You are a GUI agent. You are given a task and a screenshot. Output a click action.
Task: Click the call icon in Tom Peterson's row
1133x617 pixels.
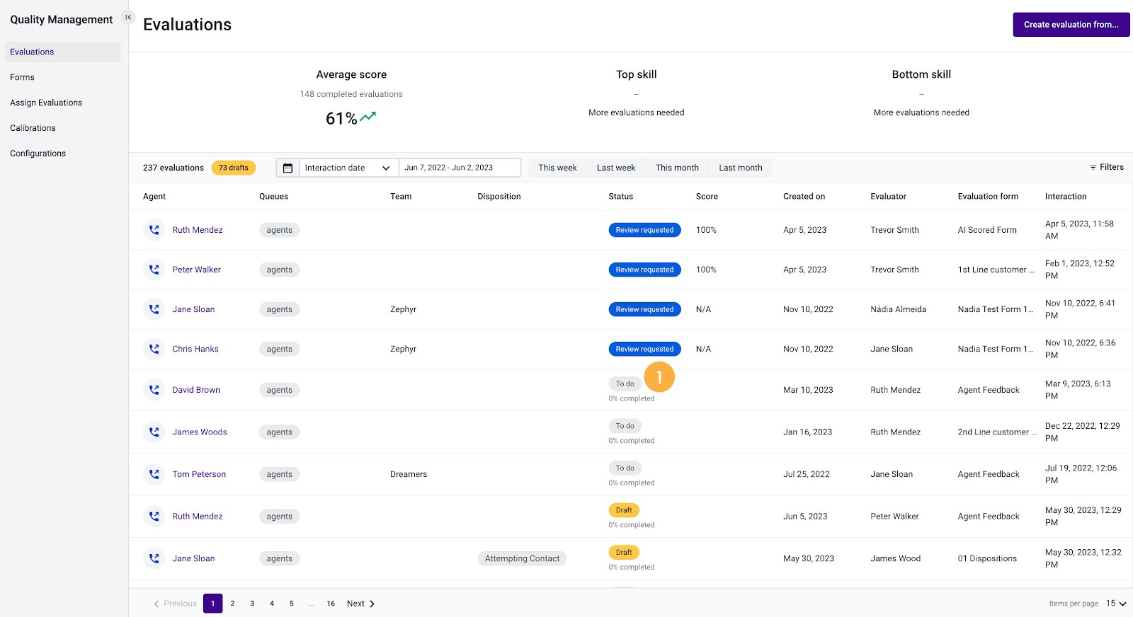pos(154,474)
